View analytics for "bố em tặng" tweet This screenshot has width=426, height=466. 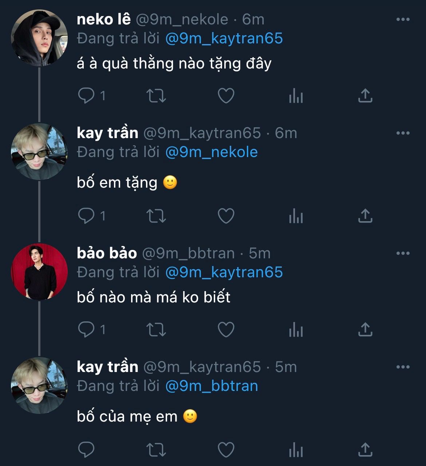click(296, 217)
